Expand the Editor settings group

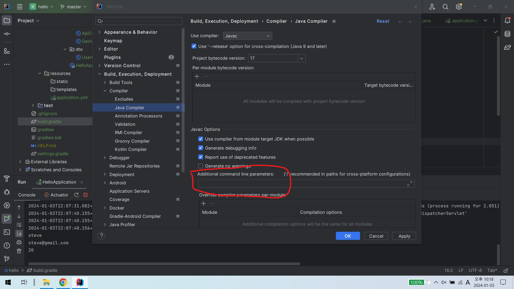point(100,49)
